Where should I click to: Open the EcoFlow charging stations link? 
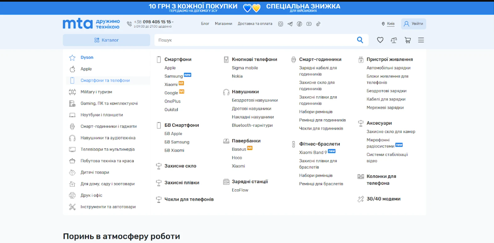point(240,190)
